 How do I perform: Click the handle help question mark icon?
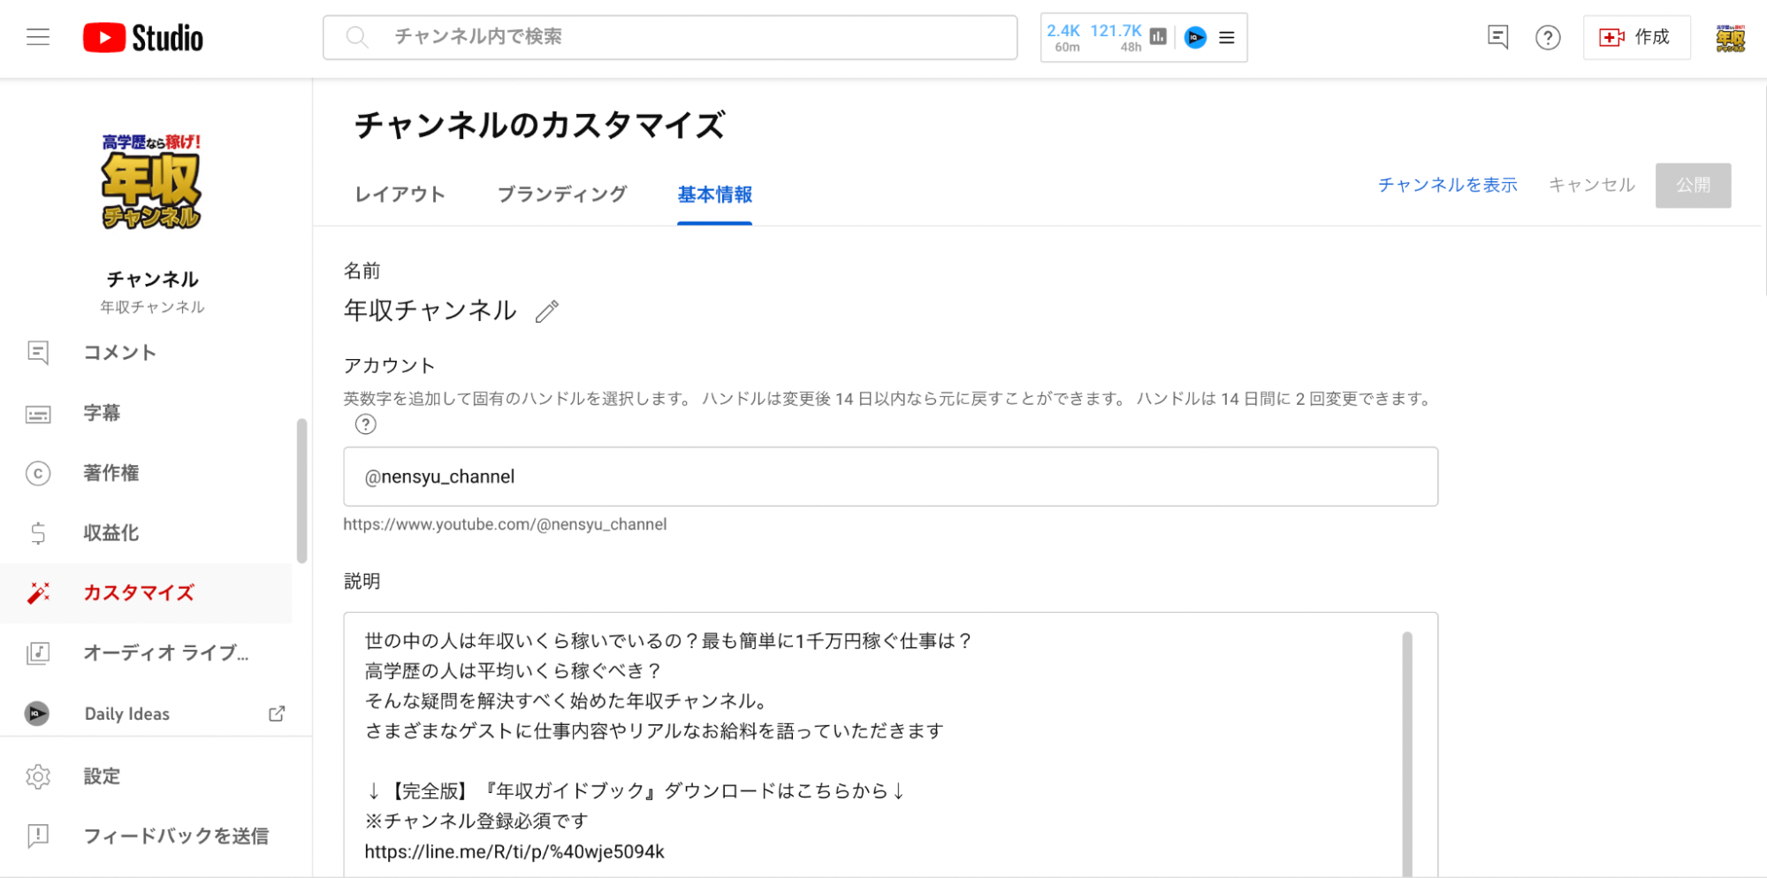[365, 424]
